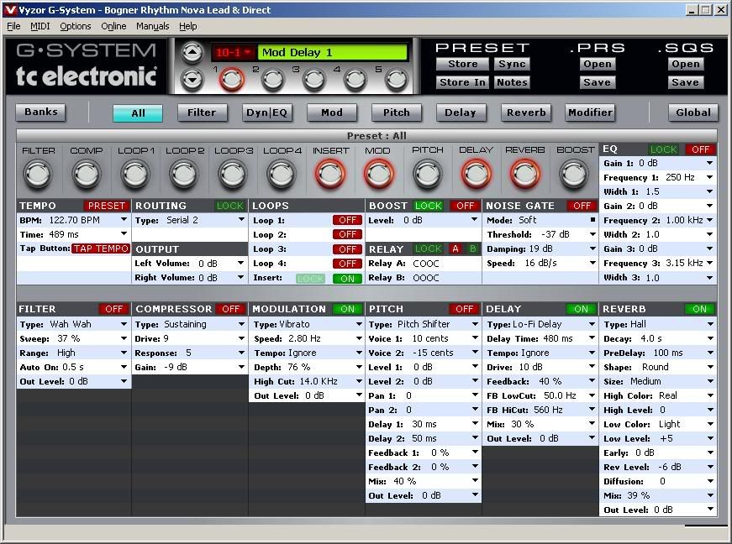732x544 pixels.
Task: Click Open under .PRS
Action: pyautogui.click(x=597, y=64)
